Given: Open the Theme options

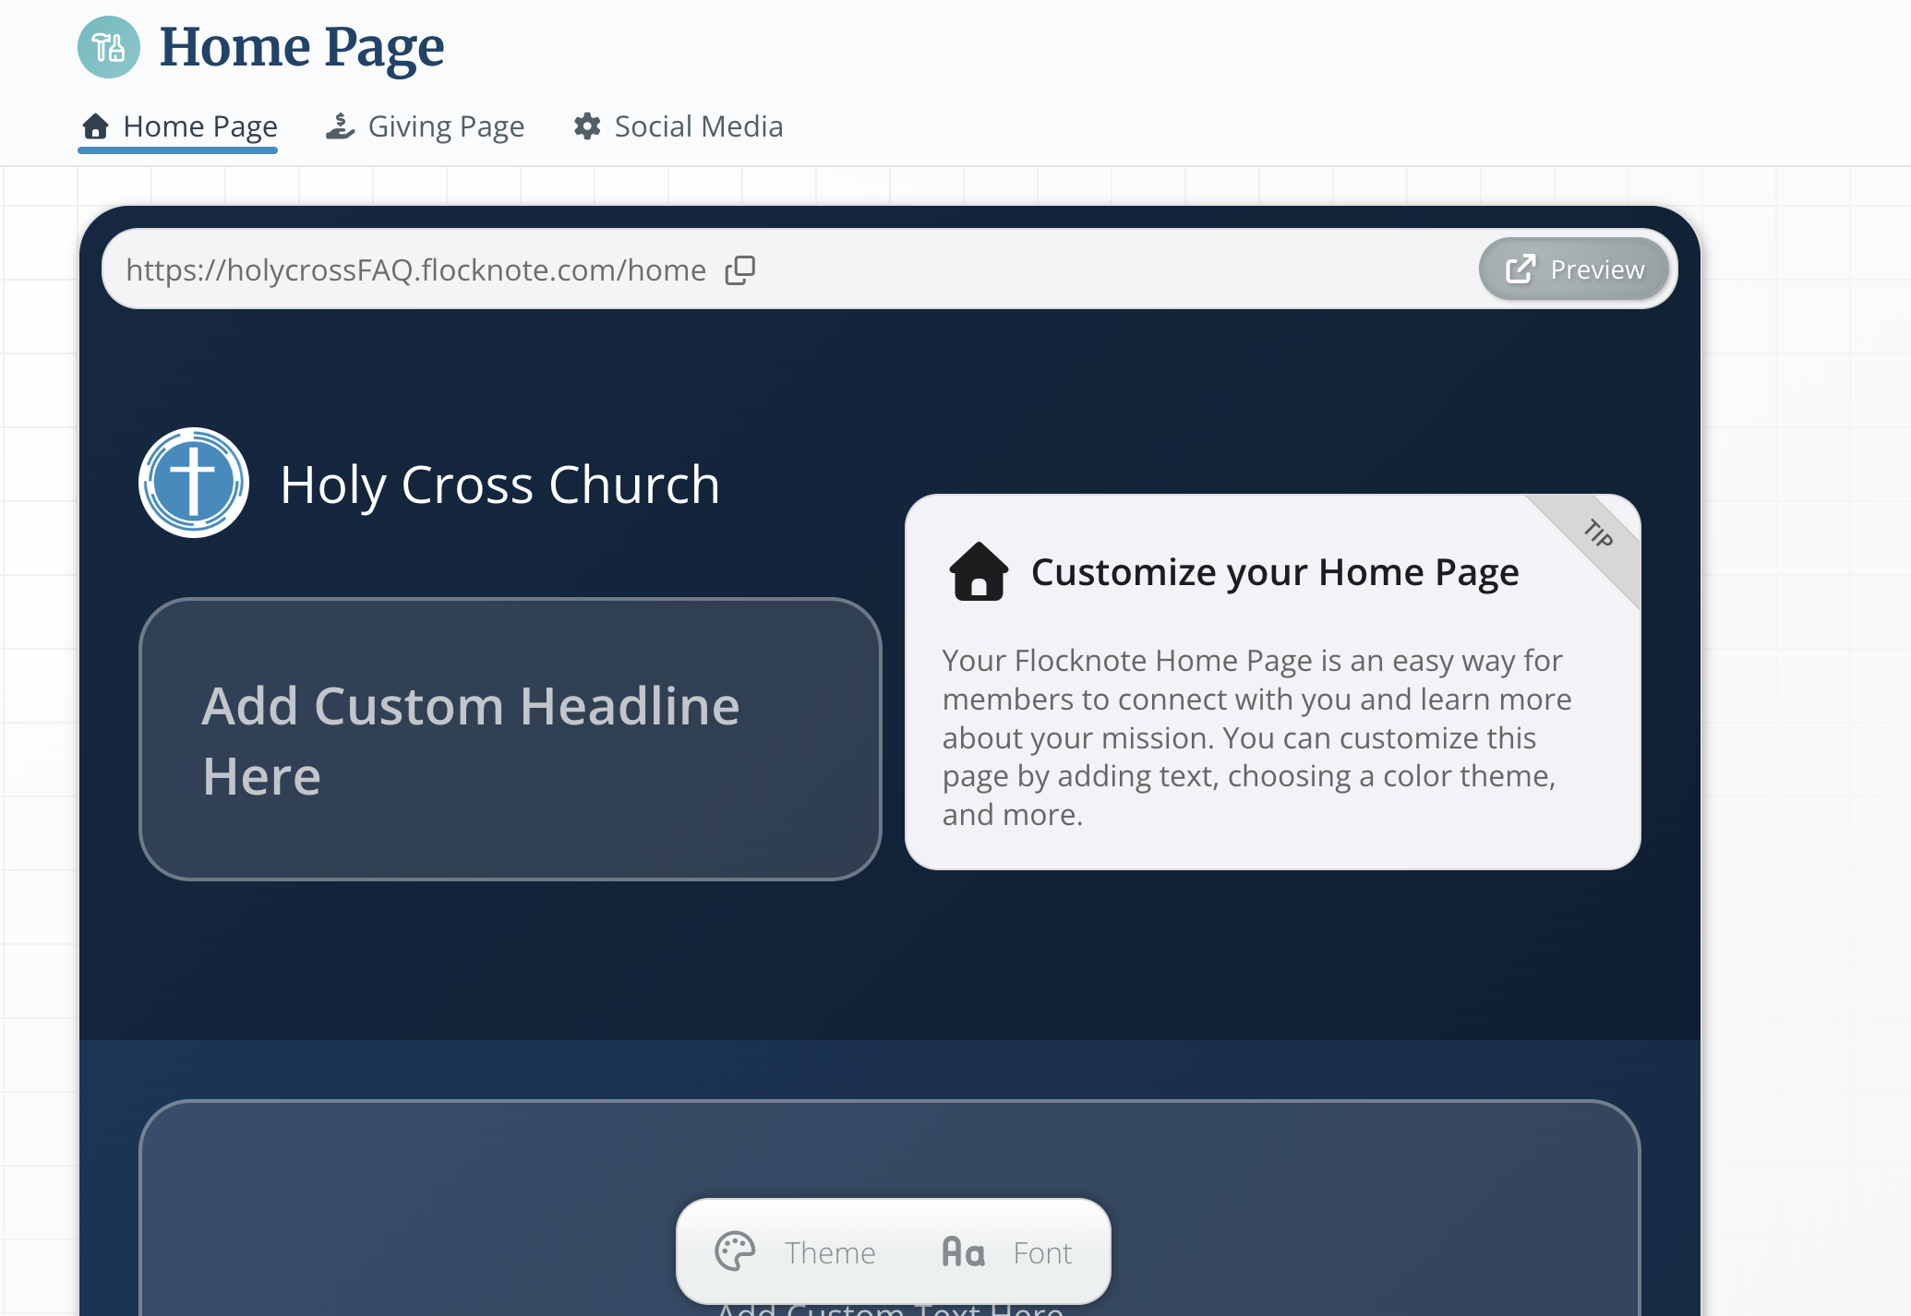Looking at the screenshot, I should 829,1253.
